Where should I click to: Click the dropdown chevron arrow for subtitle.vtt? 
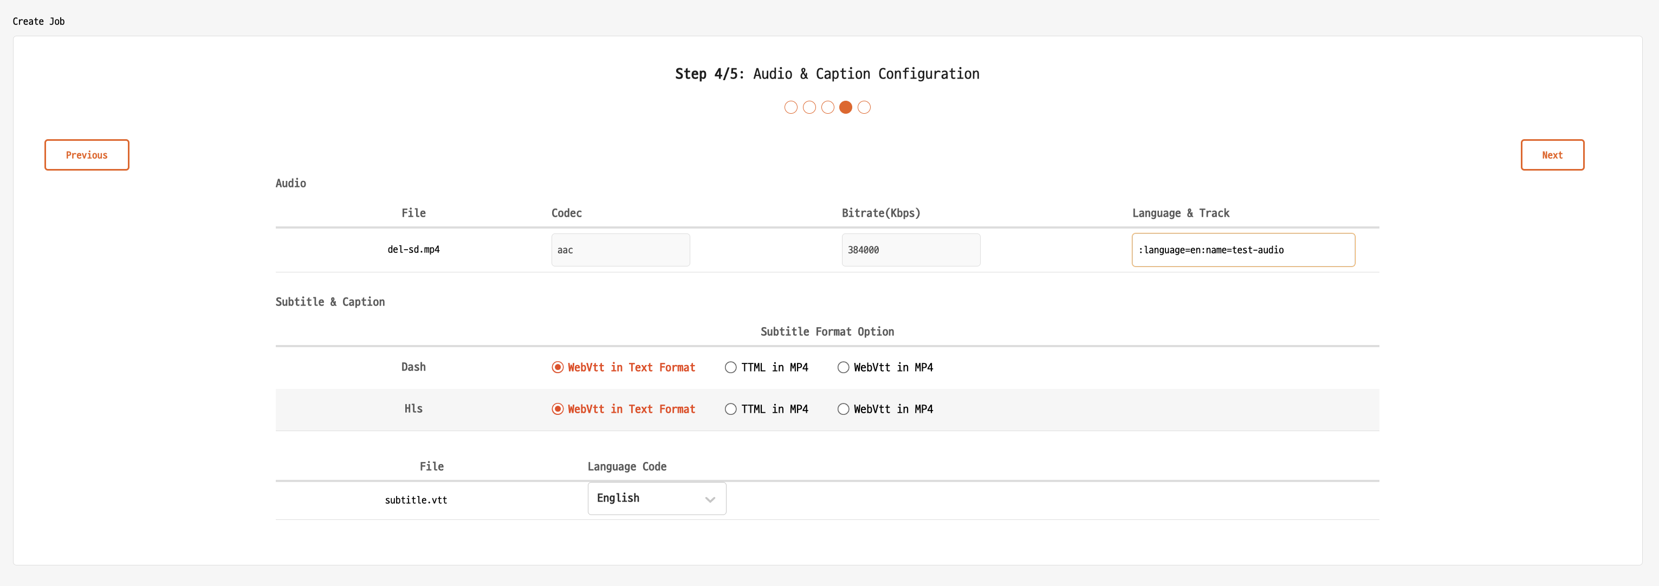tap(710, 500)
